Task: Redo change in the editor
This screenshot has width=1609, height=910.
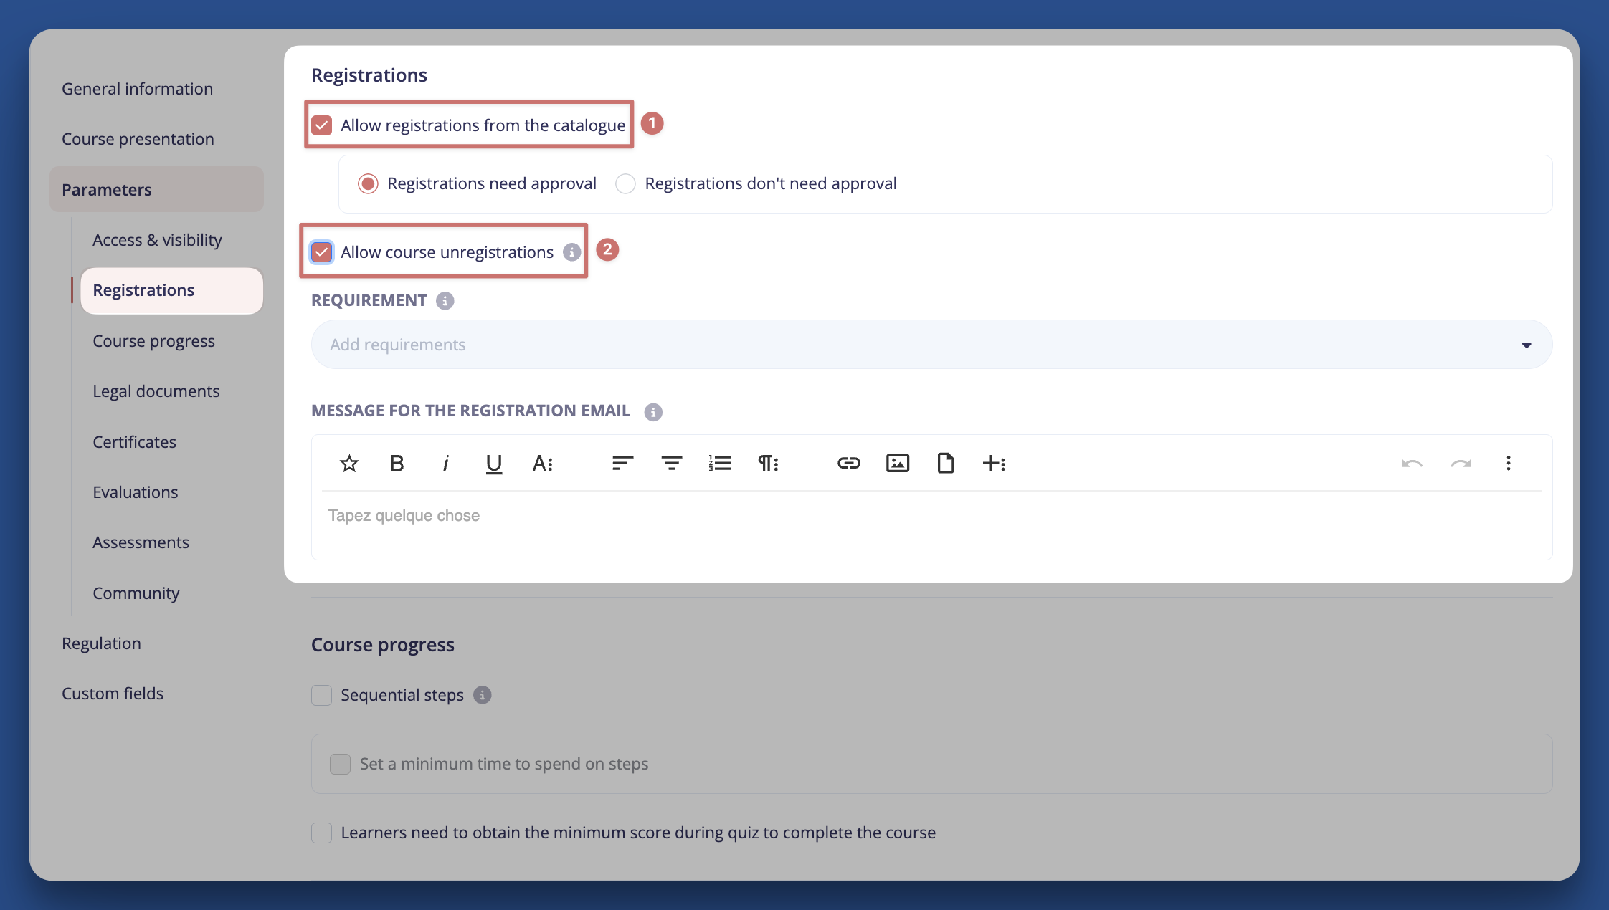Action: pos(1461,464)
